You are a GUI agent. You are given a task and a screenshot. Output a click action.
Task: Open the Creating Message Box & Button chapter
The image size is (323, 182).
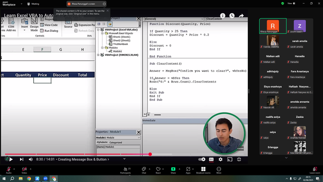click(83, 159)
